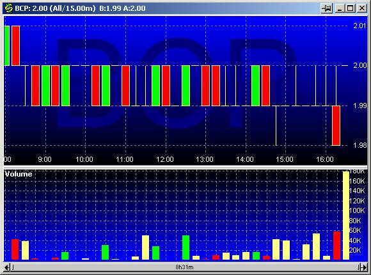
Task: Minimize the BCP chart window
Action: tap(340, 8)
